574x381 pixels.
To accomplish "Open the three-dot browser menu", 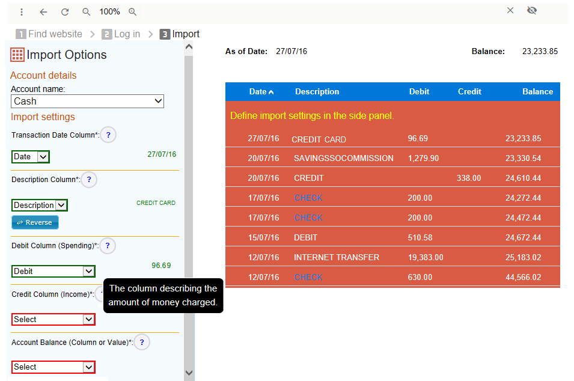I will pos(22,12).
